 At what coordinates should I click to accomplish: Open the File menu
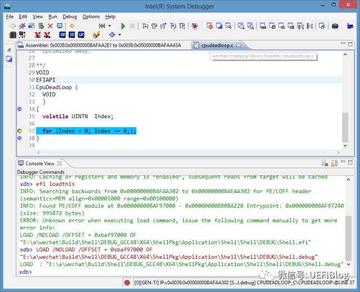click(10, 17)
